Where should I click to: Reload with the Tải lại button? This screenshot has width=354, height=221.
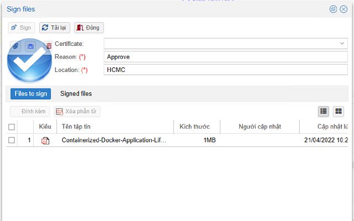(55, 28)
